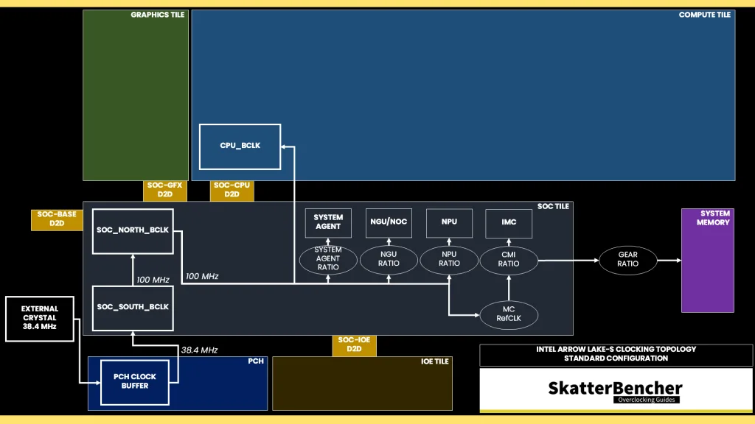Toggle the SOC-CPU D2D connector

point(231,190)
